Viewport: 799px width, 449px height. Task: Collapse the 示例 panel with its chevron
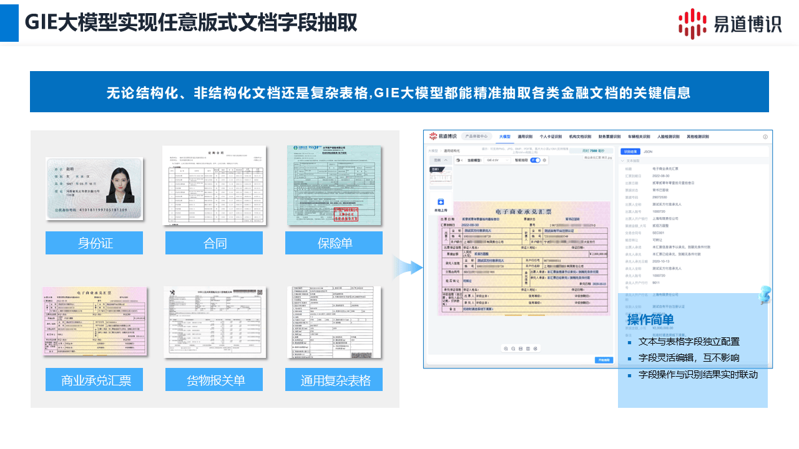click(x=445, y=160)
